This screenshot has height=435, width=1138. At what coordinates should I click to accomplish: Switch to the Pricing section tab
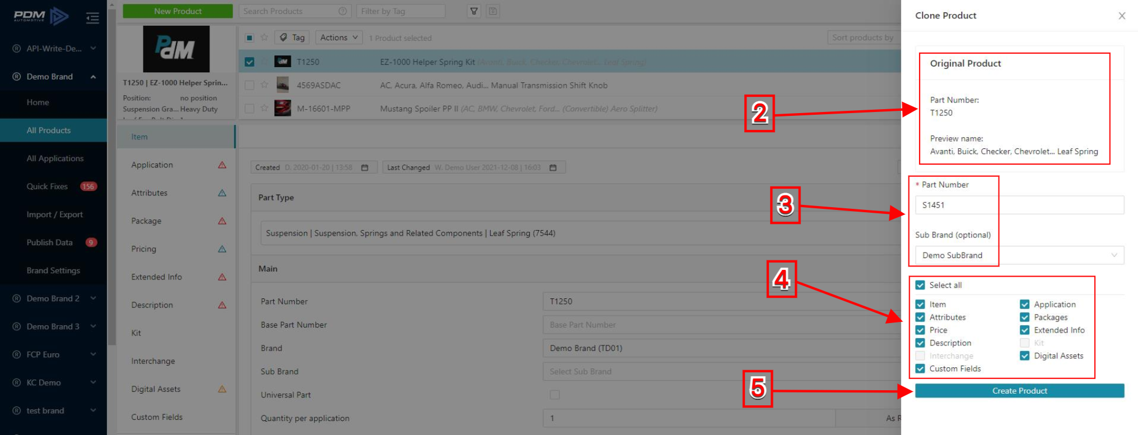coord(144,249)
